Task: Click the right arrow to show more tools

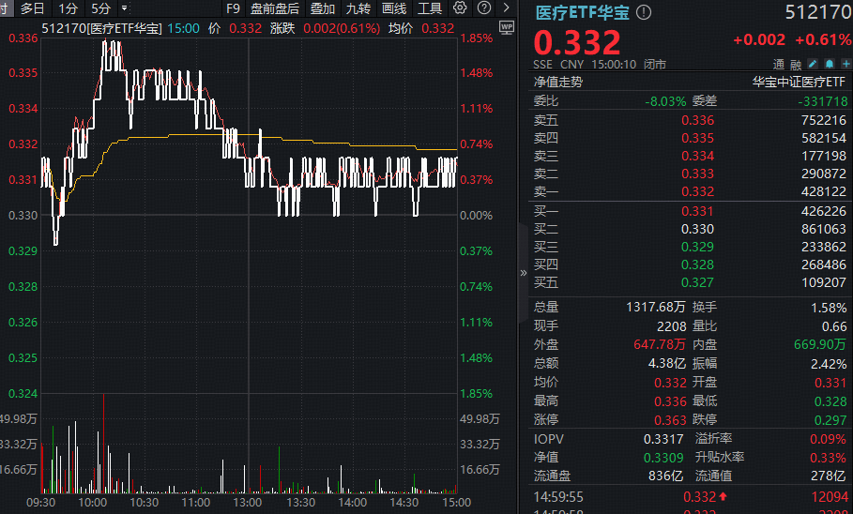Action: [507, 8]
